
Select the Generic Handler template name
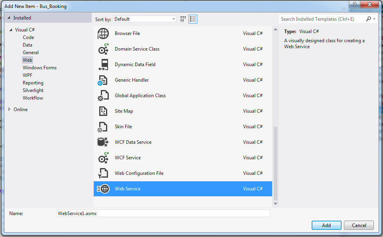point(132,80)
